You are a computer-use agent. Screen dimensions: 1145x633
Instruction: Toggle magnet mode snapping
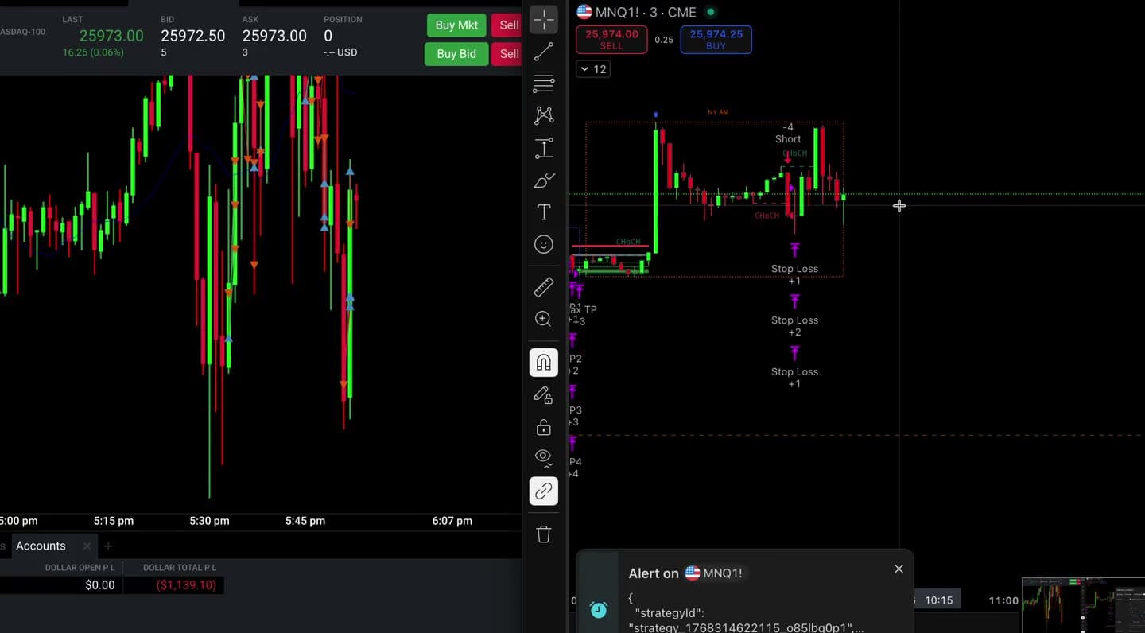(544, 363)
